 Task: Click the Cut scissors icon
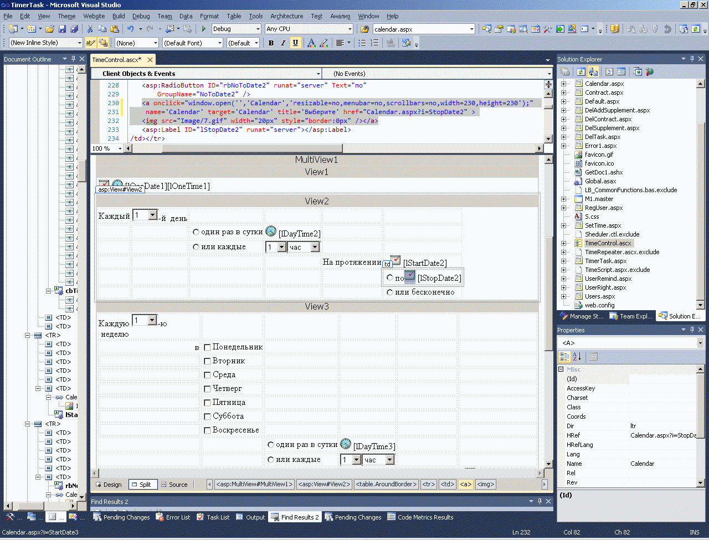click(90, 29)
